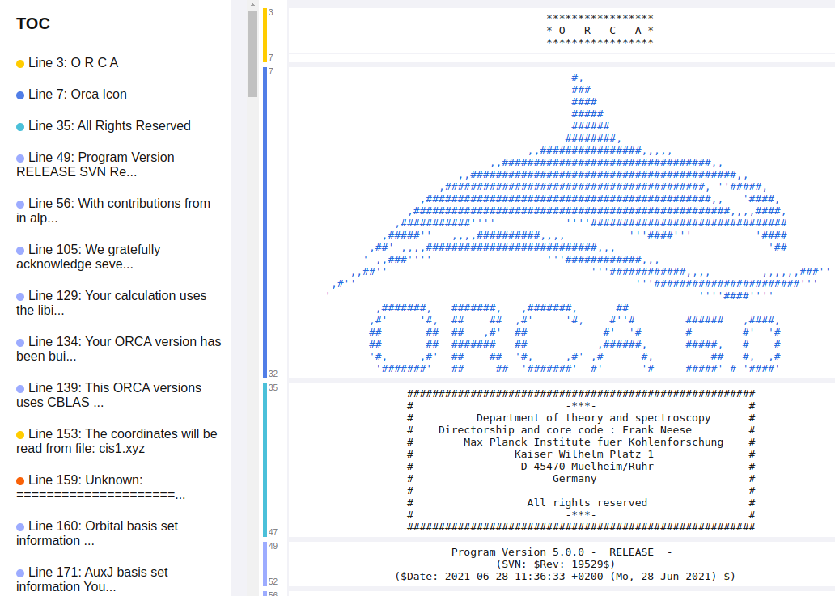Open Line 105: We gratefully acknowledge entry
The image size is (835, 596).
tap(88, 256)
